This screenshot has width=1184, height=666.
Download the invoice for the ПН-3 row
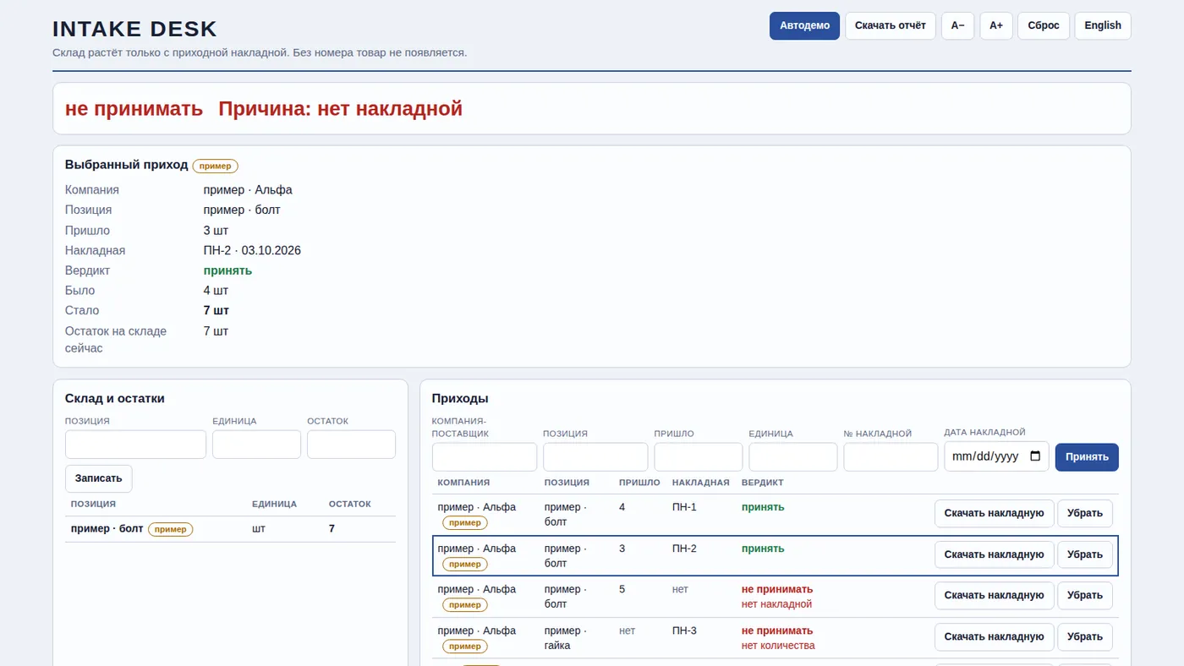point(994,636)
